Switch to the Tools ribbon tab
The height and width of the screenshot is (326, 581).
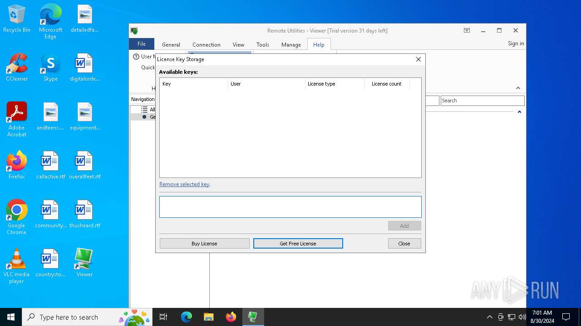pos(263,44)
